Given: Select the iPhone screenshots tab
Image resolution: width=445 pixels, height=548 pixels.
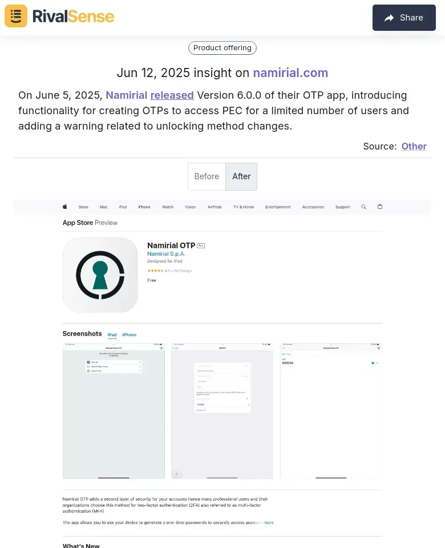Looking at the screenshot, I should tap(130, 335).
